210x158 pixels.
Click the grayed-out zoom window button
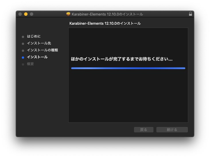32,14
